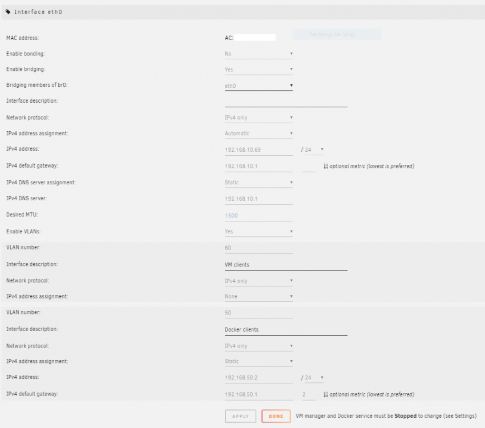Click the IPv4 address field 192.168.50.2
The image size is (485, 428).
click(258, 378)
